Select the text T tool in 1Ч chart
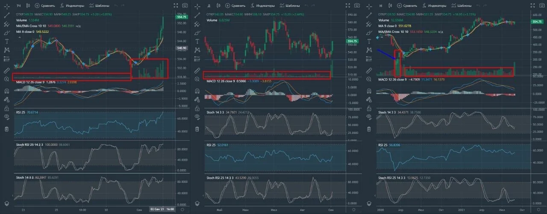Screen dimensions: 547x214 point(7,41)
